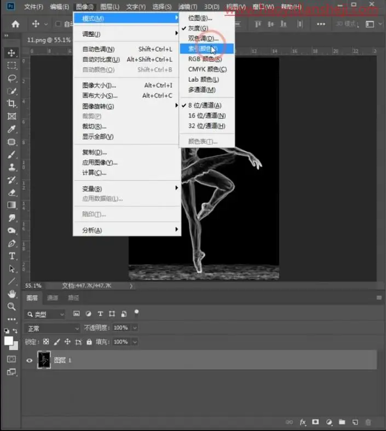
Task: Toggle lock position
Action: tap(67, 342)
